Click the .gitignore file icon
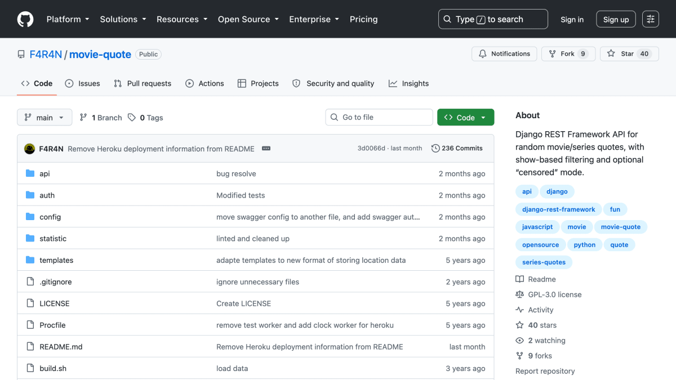Viewport: 676px width, 380px height. click(x=30, y=281)
